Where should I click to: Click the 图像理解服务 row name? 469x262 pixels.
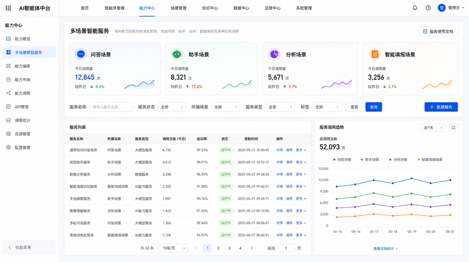[80, 211]
